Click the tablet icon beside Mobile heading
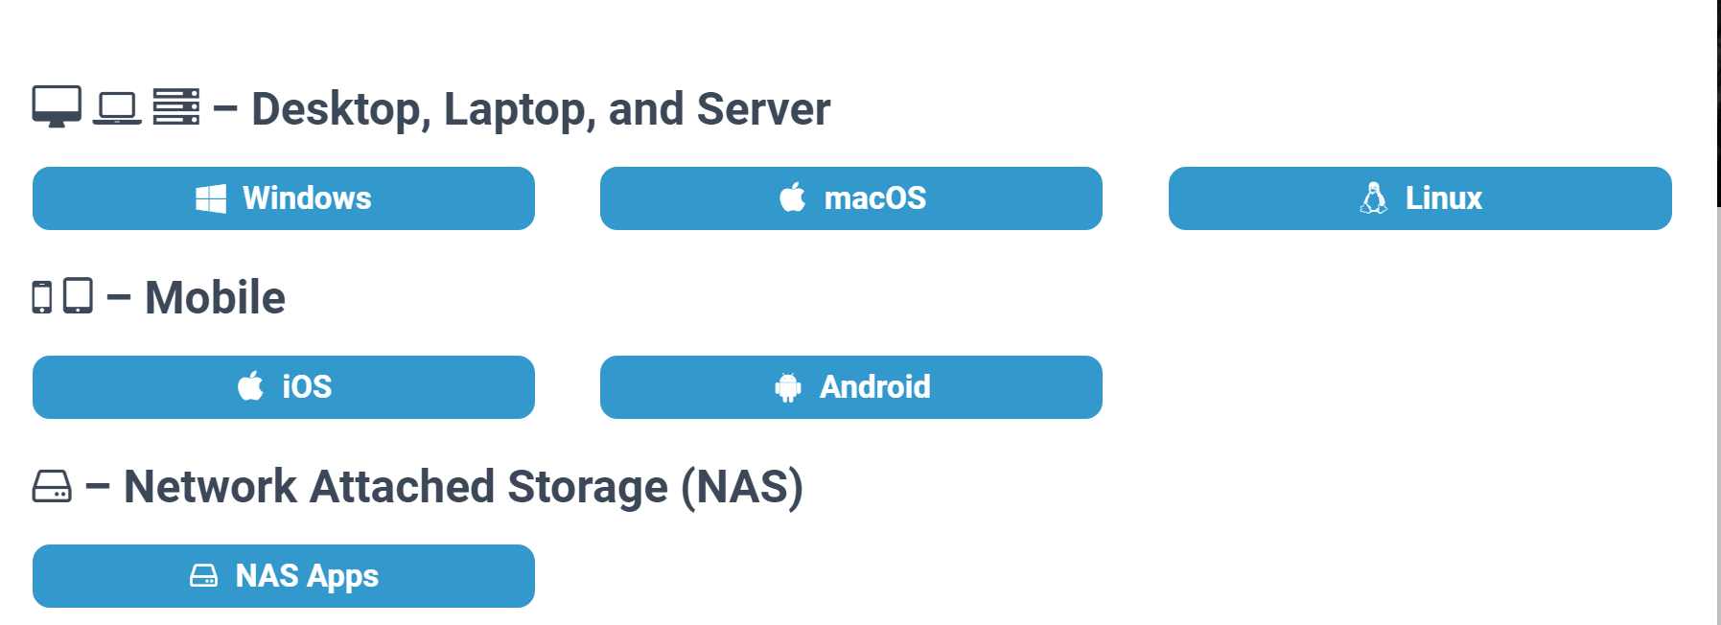 pos(78,297)
